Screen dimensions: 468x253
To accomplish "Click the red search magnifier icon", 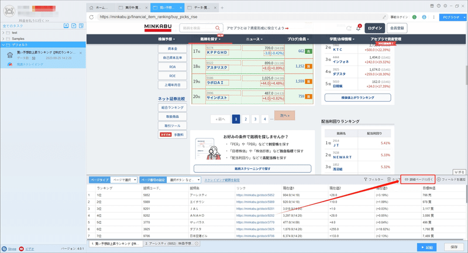I will click(x=218, y=28).
